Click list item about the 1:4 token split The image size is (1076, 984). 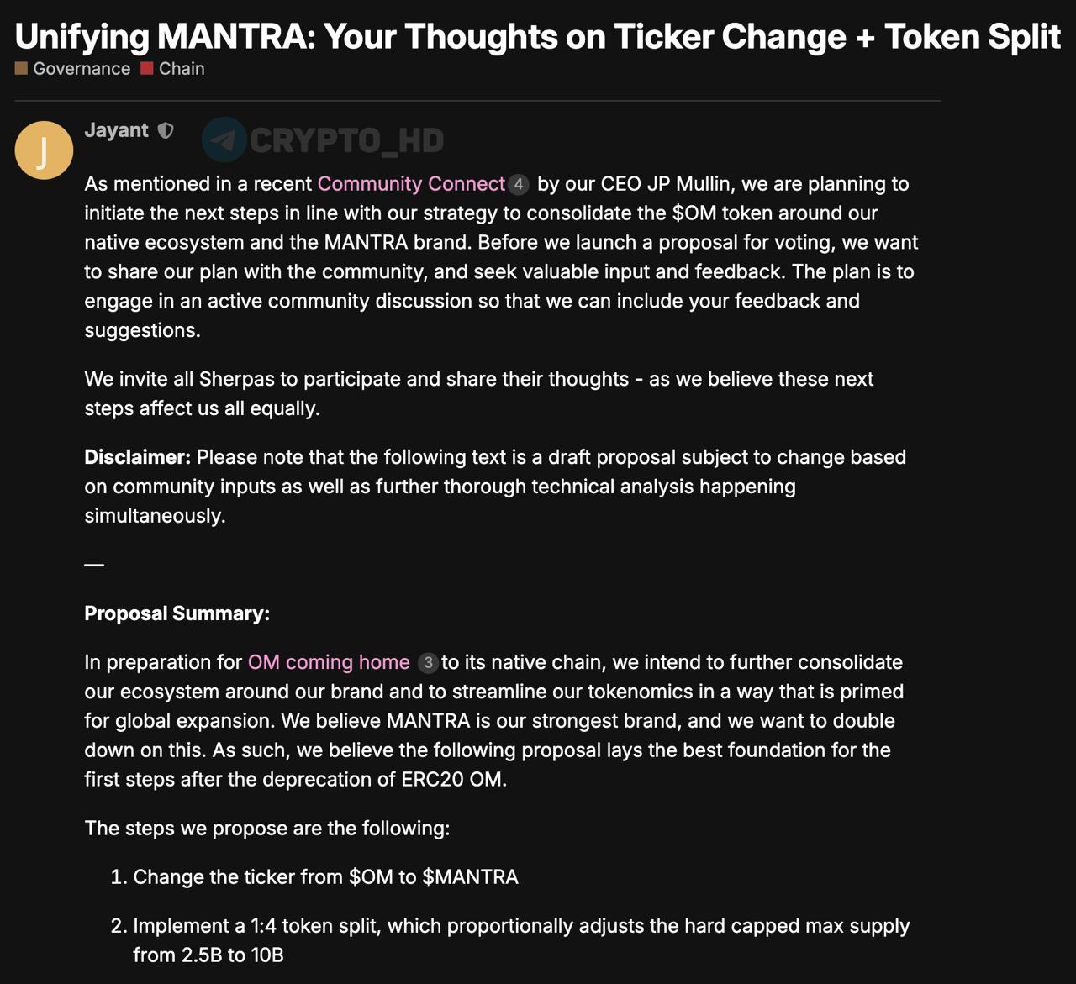coord(520,926)
